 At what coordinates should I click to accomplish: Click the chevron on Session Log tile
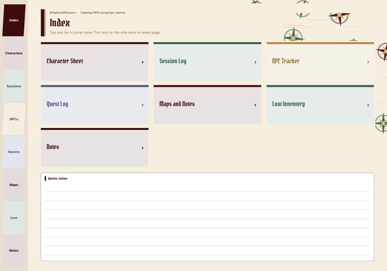(255, 62)
